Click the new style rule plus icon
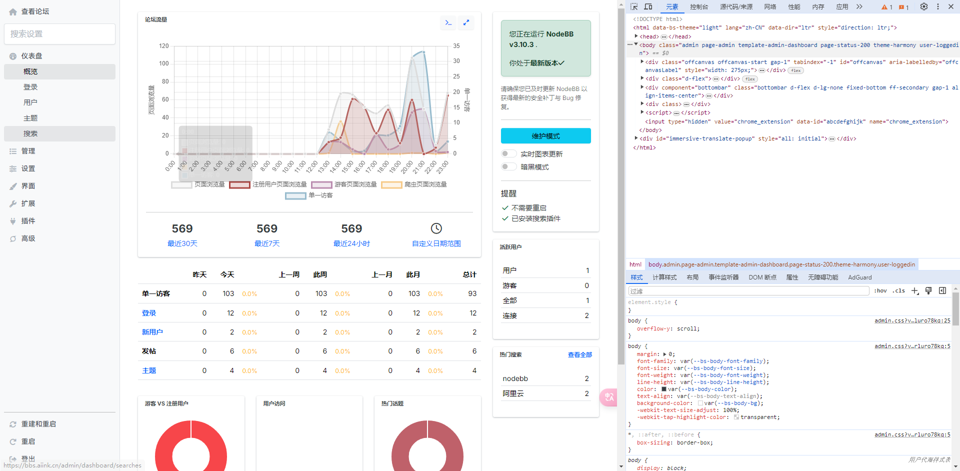The width and height of the screenshot is (960, 471). (x=915, y=291)
